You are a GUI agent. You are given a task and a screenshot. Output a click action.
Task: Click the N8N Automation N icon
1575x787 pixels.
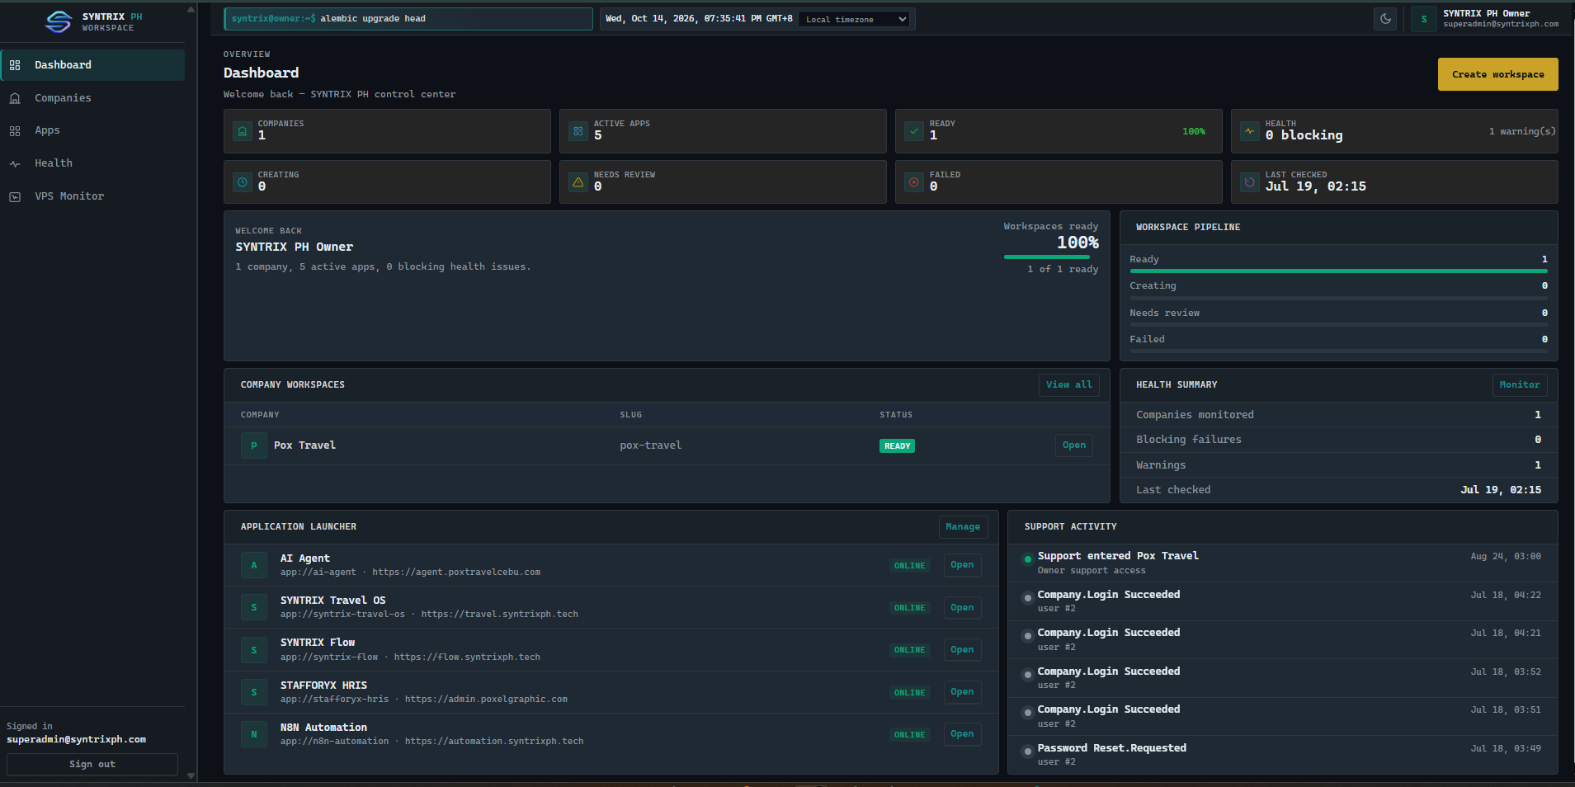[x=254, y=734]
